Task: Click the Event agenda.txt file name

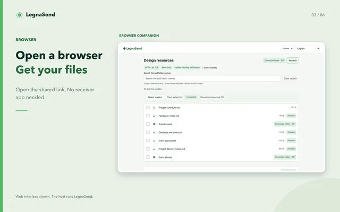Action: click(x=167, y=140)
